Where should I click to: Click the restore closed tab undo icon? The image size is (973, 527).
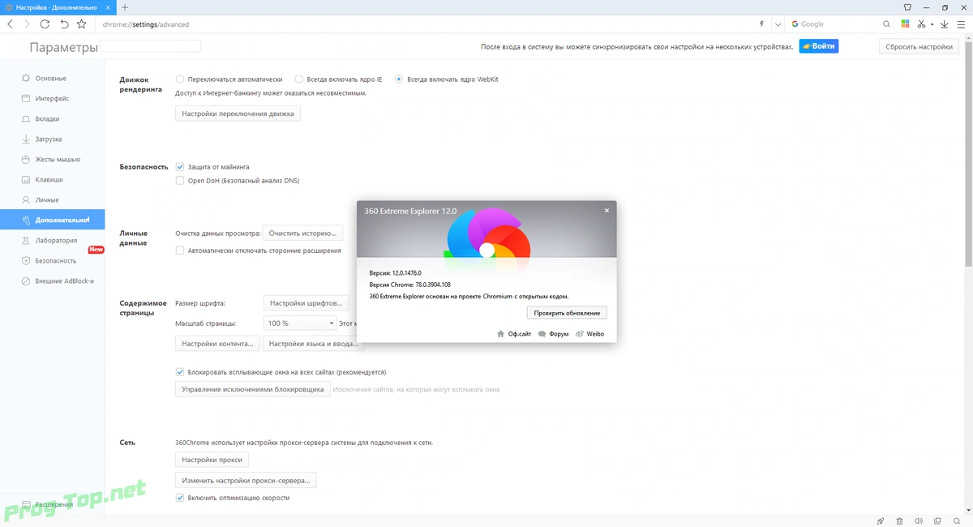pyautogui.click(x=64, y=24)
